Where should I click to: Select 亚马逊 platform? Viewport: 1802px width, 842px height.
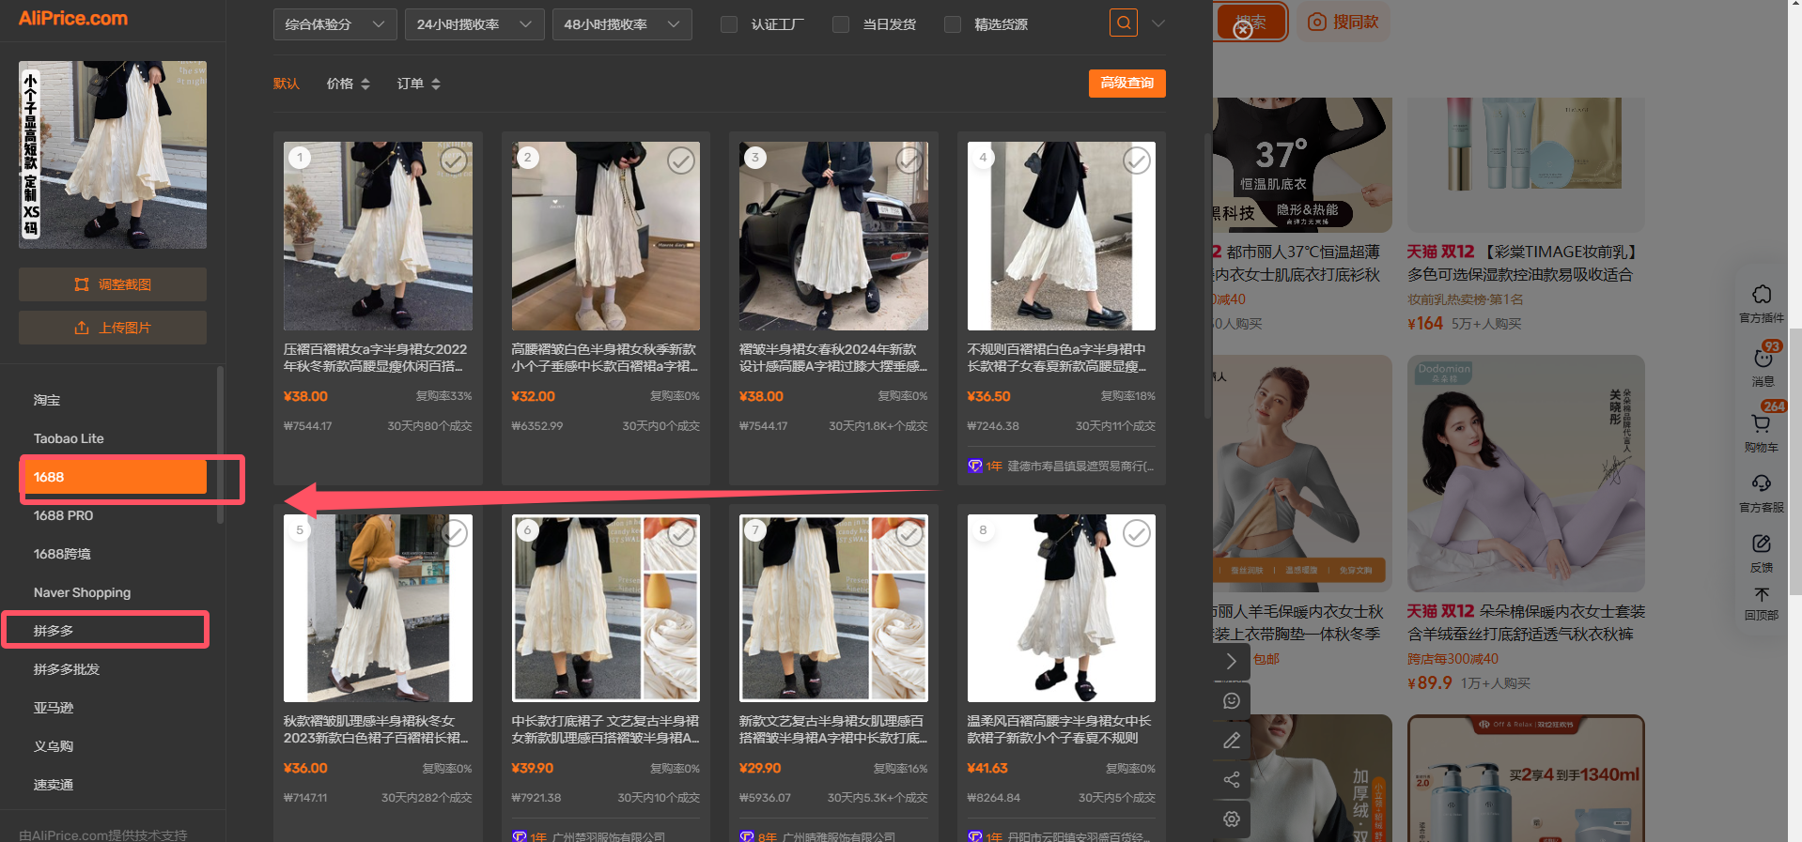(x=54, y=708)
